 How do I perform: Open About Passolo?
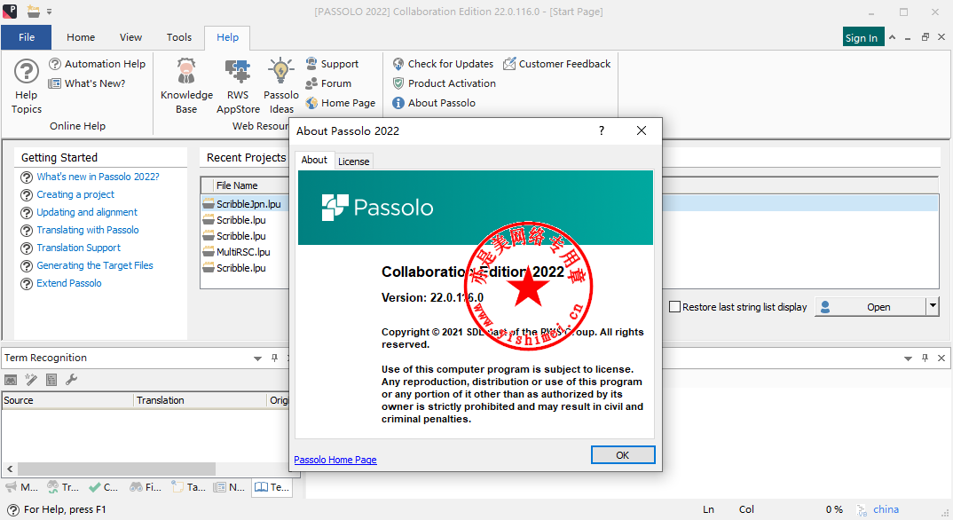click(434, 103)
